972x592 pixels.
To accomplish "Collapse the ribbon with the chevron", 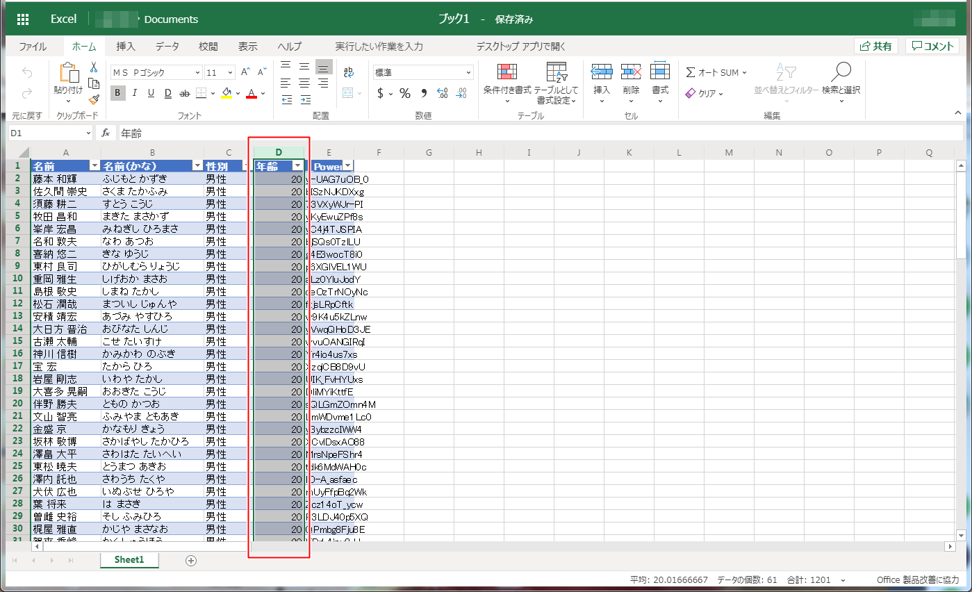I will [958, 112].
